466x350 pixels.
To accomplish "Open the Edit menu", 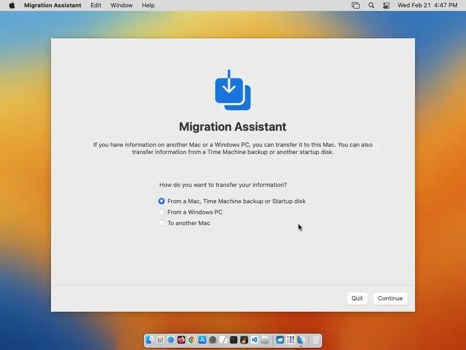I will pyautogui.click(x=96, y=5).
